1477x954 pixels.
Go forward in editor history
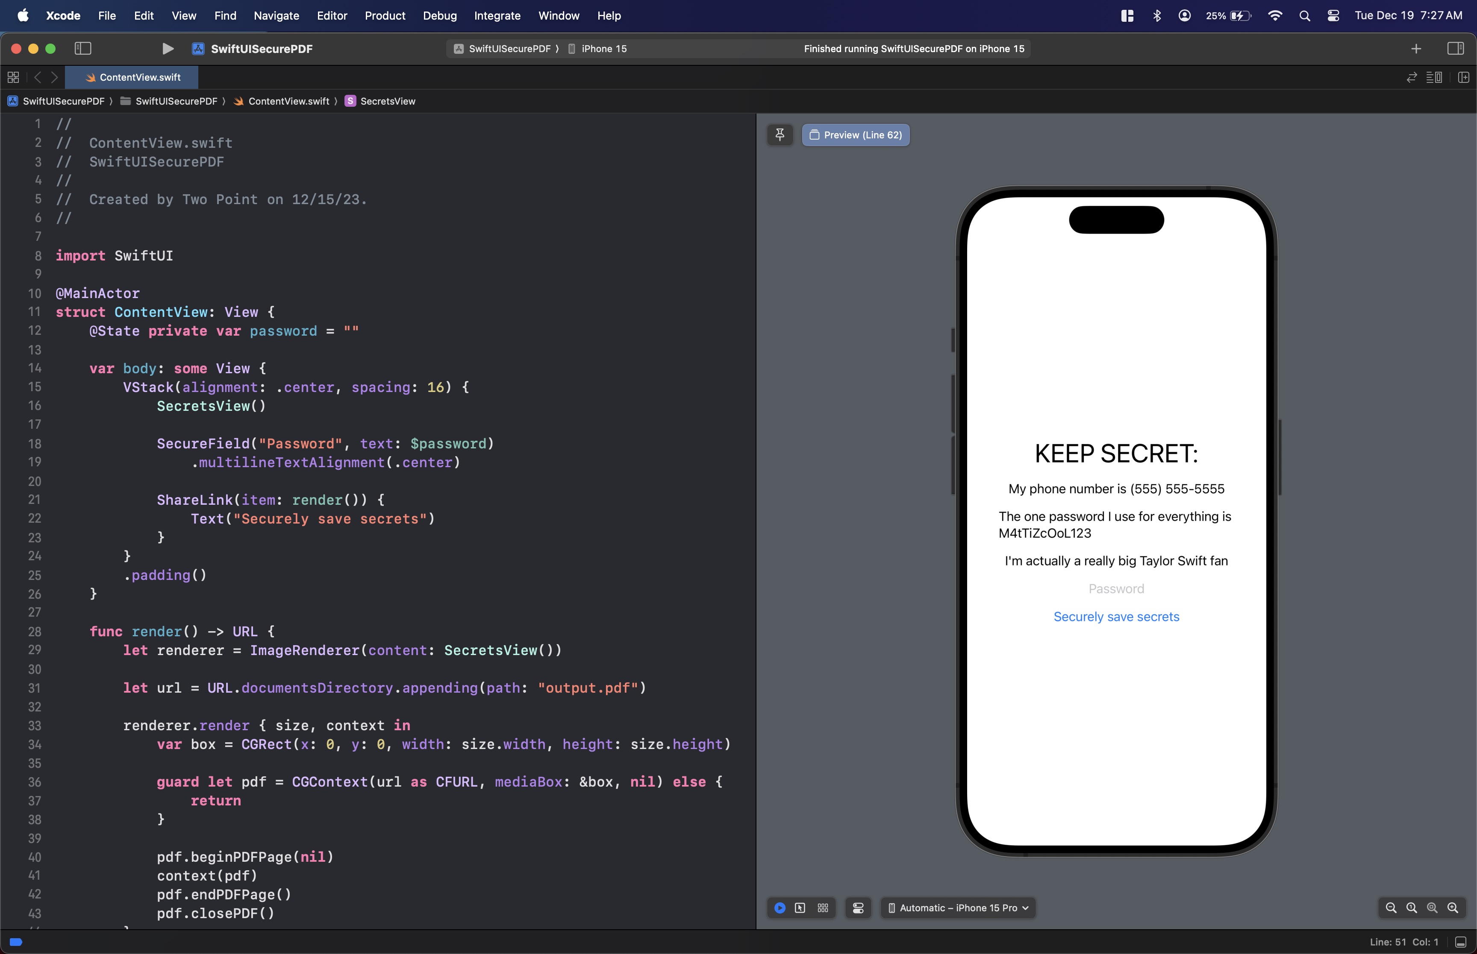point(55,77)
